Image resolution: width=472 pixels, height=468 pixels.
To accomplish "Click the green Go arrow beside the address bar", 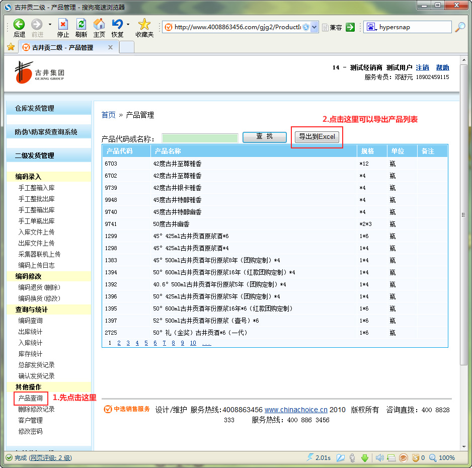I will (x=350, y=27).
